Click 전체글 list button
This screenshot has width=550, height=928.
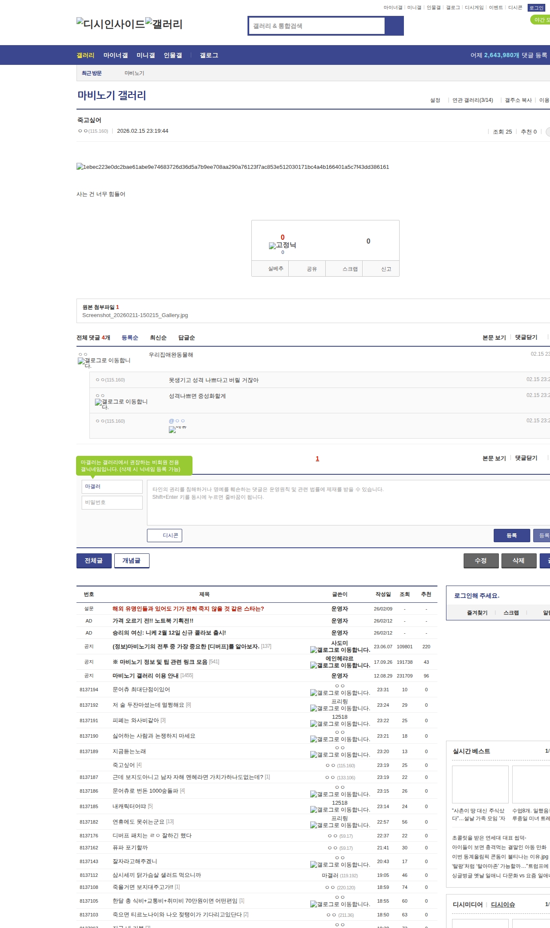pyautogui.click(x=94, y=561)
